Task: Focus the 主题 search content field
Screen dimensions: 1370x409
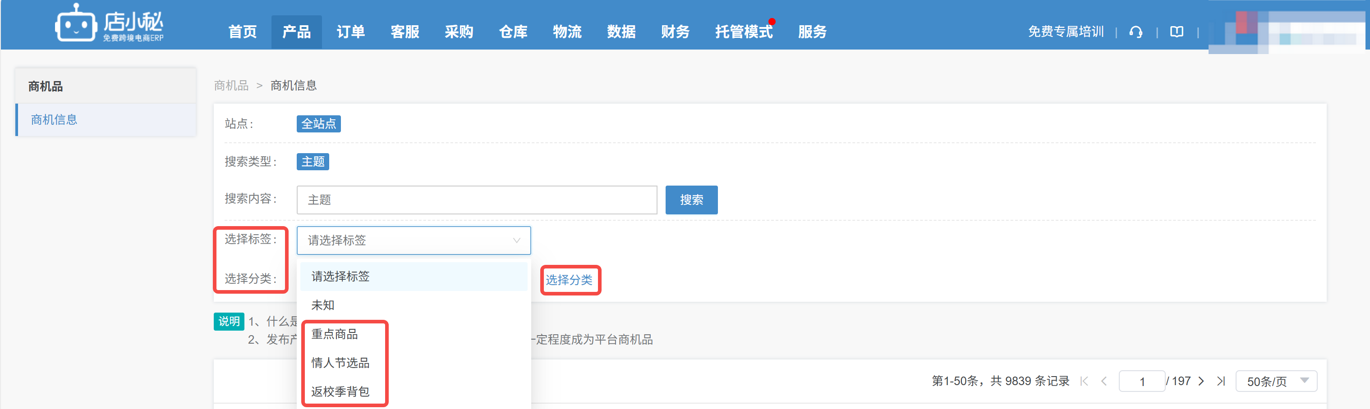Action: click(x=477, y=200)
